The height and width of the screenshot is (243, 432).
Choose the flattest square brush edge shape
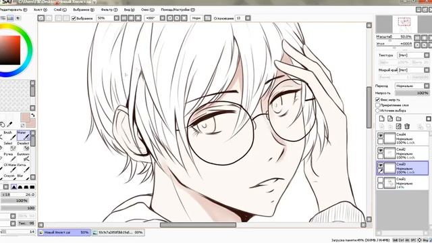point(32,187)
